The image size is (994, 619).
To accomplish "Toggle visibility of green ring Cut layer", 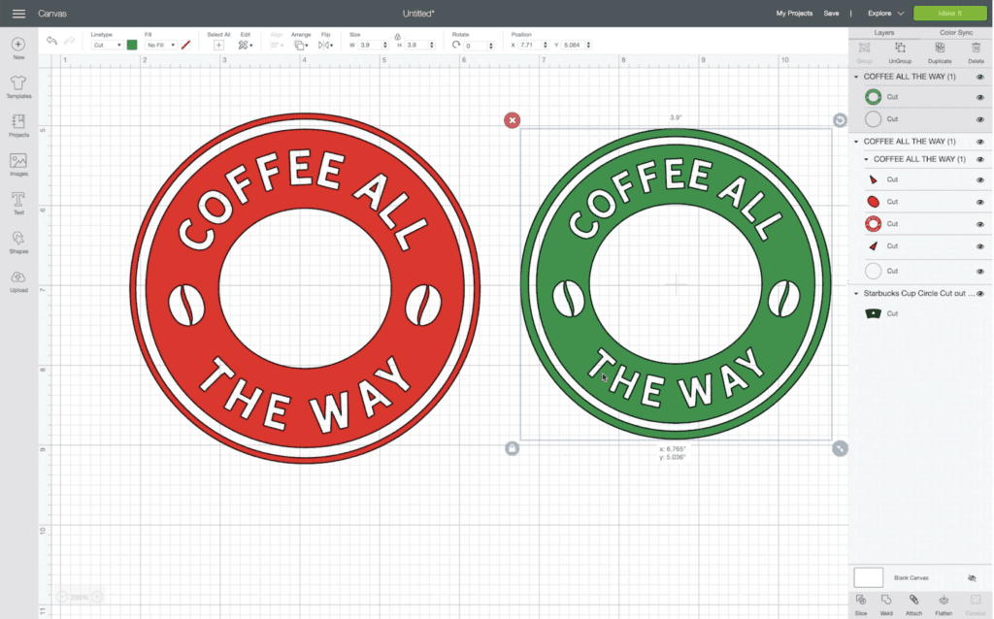I will click(x=980, y=97).
